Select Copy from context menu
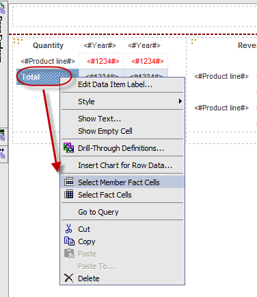 coord(122,241)
